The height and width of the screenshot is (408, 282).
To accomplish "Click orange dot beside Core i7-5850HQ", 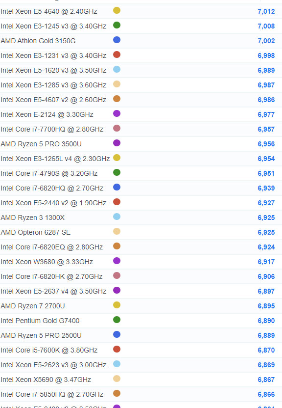I will 117,393.
